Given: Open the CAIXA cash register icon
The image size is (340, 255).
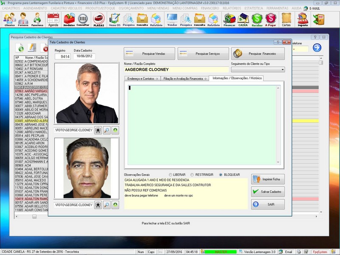Looking at the screenshot, I should (x=243, y=20).
